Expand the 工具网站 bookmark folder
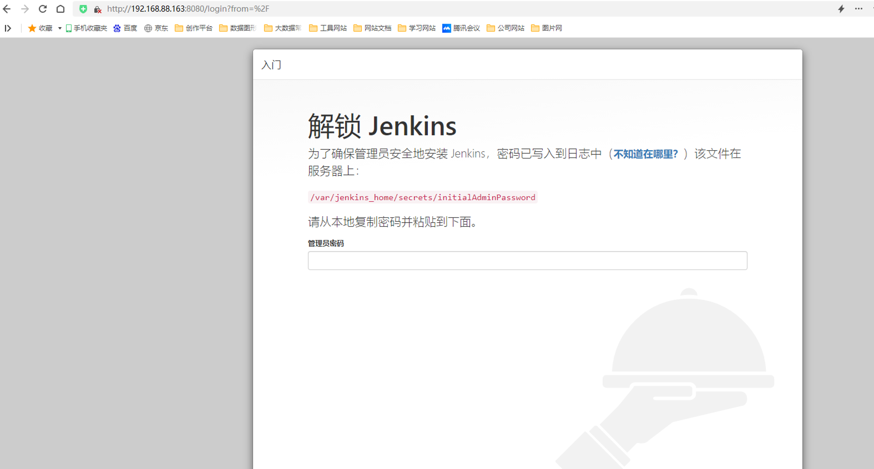Image resolution: width=874 pixels, height=469 pixels. (x=328, y=28)
